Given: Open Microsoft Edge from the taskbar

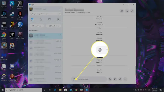Looking at the screenshot, I should [x=55, y=90].
